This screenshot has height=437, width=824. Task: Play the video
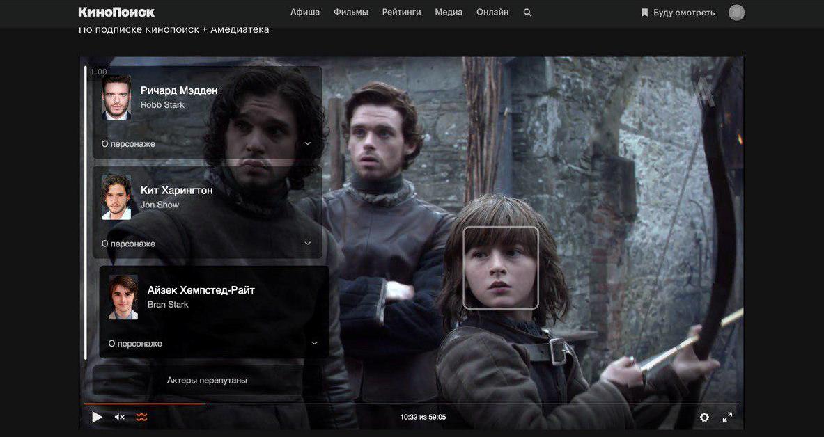tap(97, 417)
